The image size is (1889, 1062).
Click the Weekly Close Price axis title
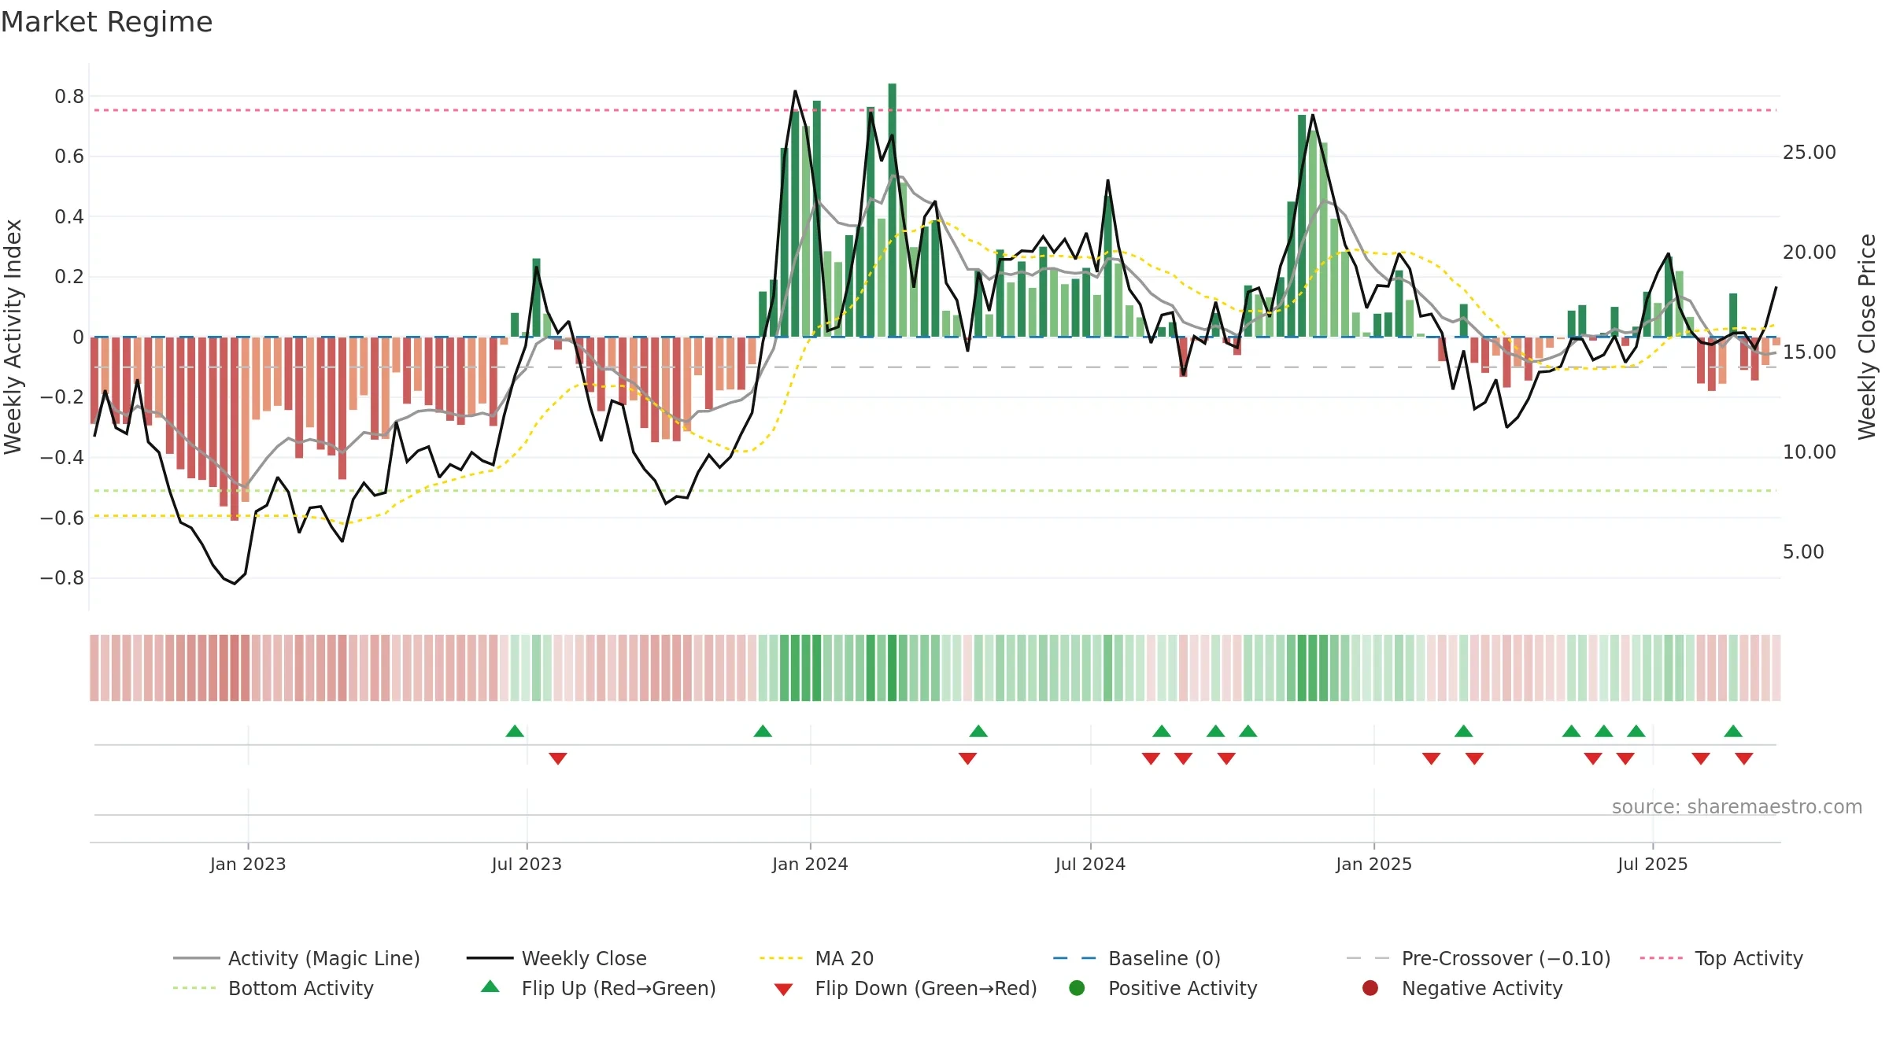pyautogui.click(x=1867, y=337)
